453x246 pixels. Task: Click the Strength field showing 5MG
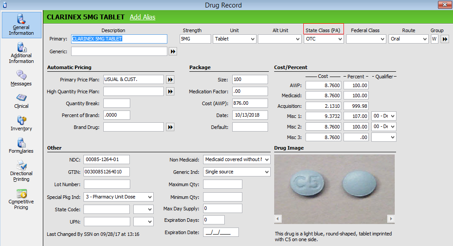coord(195,39)
